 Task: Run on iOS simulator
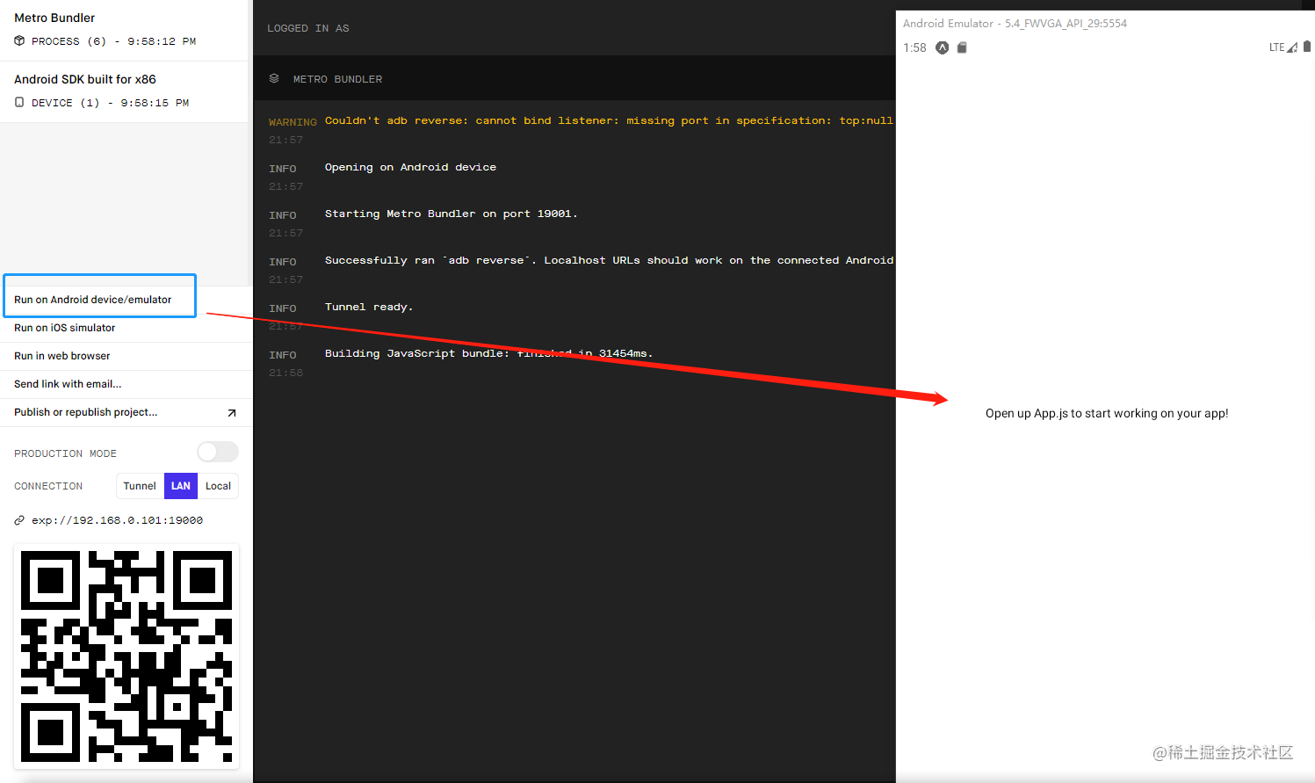(x=126, y=328)
